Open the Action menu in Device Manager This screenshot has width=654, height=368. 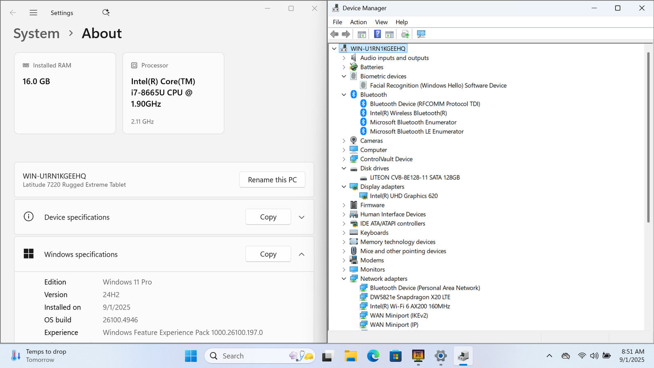(x=358, y=22)
